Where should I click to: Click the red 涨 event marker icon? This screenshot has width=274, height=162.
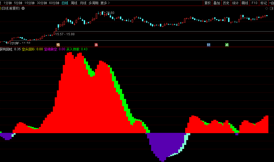pos(96,45)
